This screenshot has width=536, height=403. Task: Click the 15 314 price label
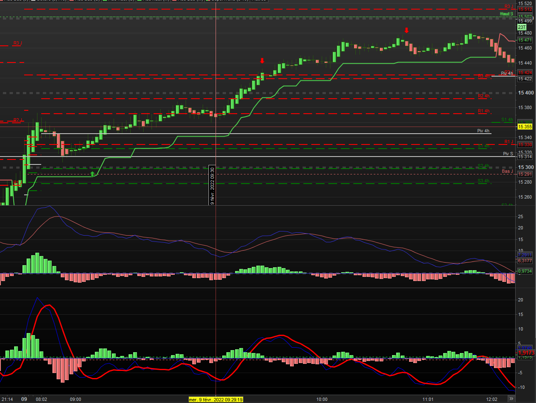pyautogui.click(x=525, y=157)
